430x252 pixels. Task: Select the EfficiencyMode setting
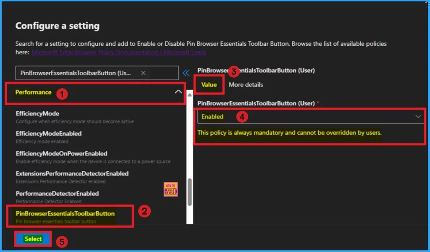click(x=37, y=113)
